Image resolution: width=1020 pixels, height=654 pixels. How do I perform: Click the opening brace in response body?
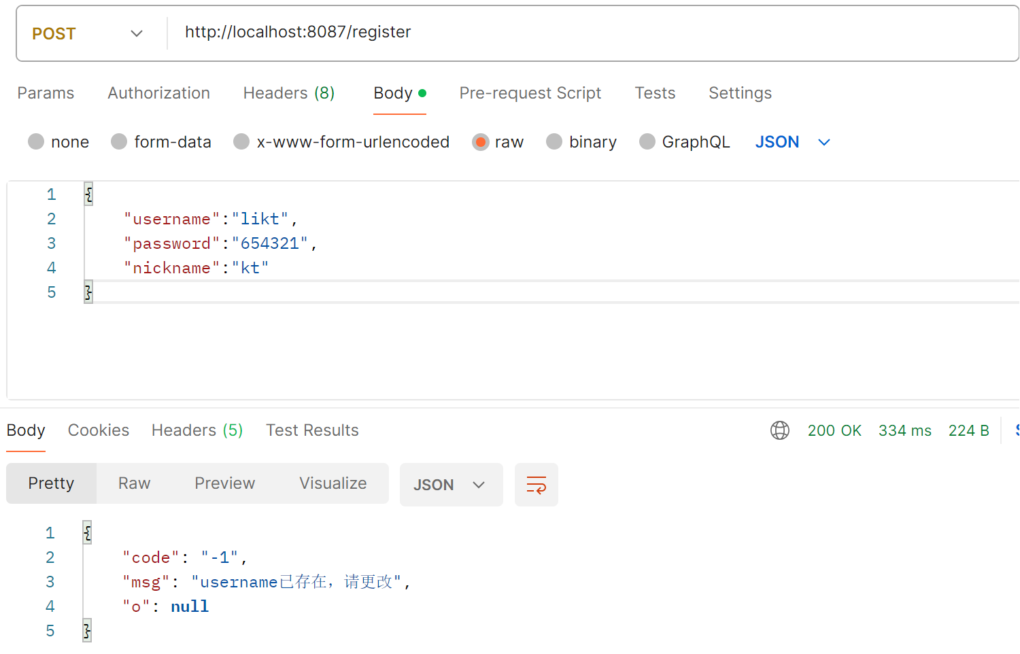click(x=87, y=533)
